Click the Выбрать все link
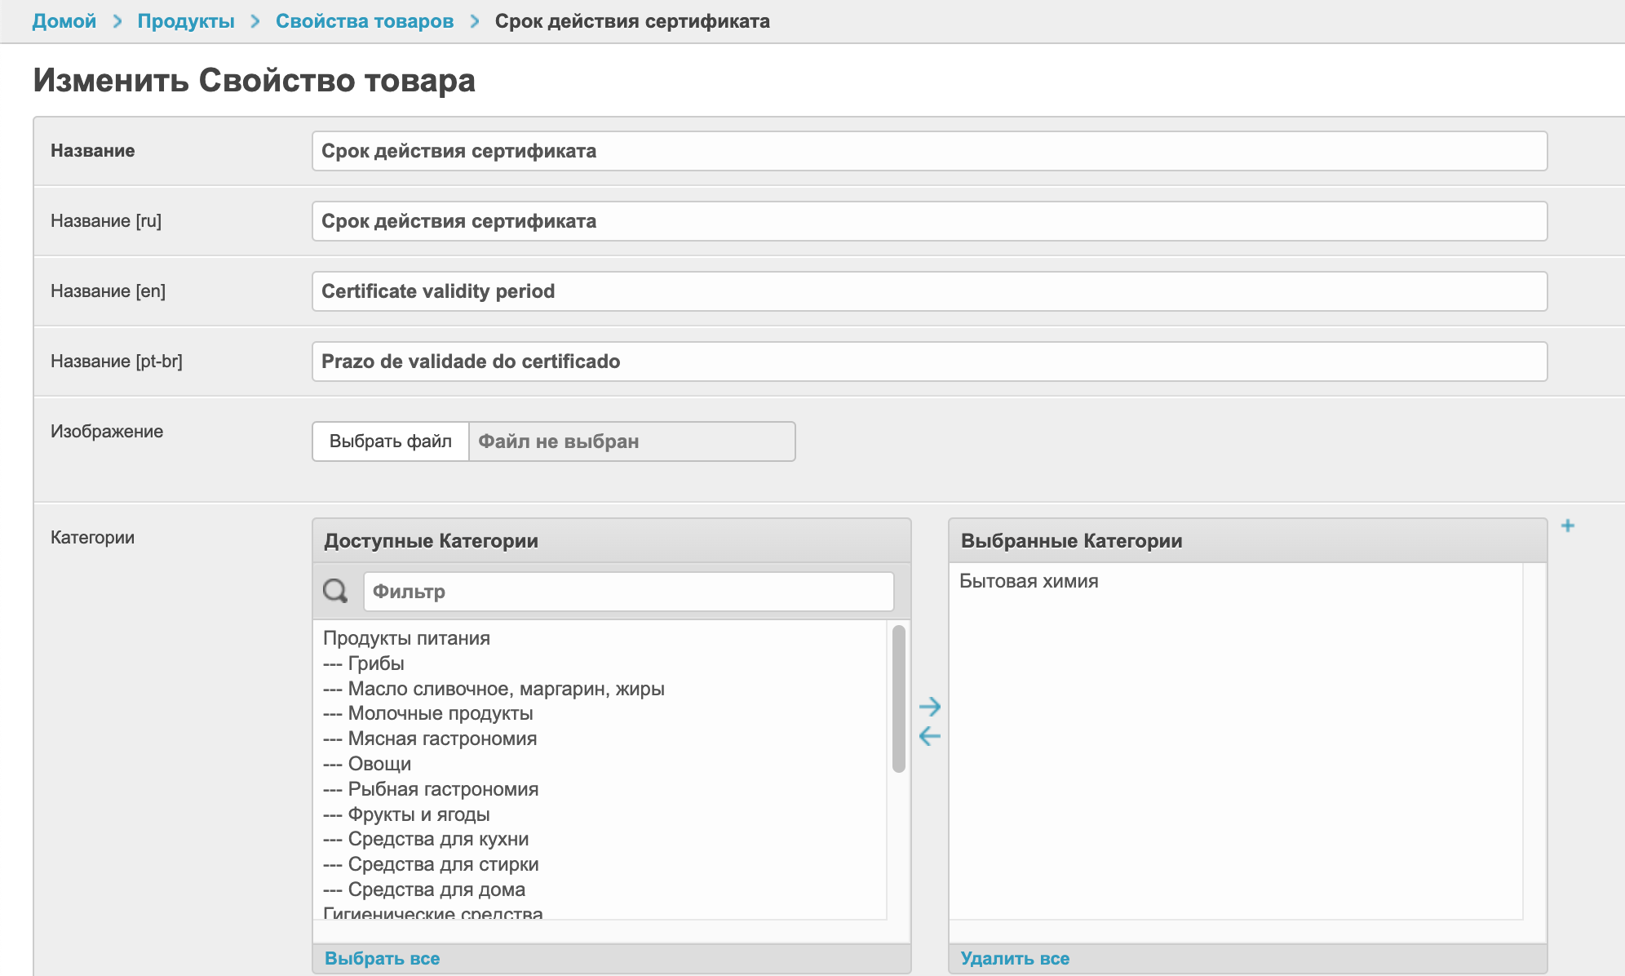The width and height of the screenshot is (1625, 976). coord(382,958)
